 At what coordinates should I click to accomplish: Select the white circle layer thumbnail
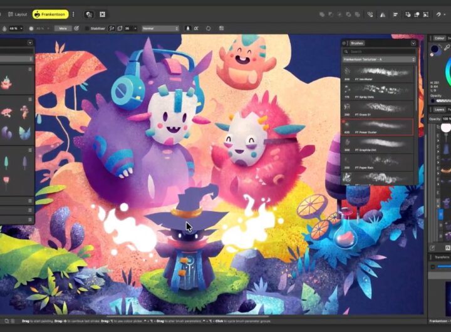446,127
